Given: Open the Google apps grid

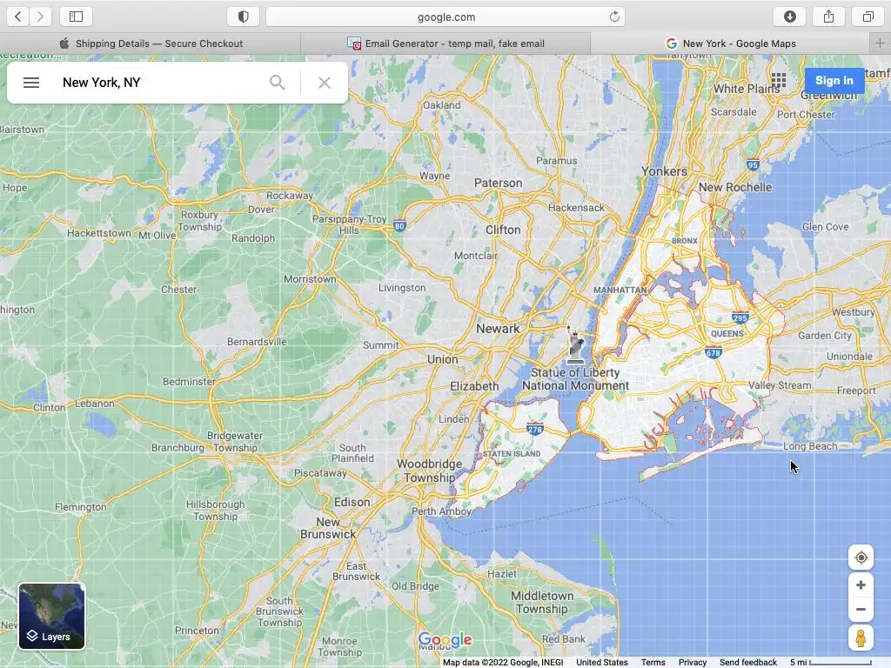Looking at the screenshot, I should [779, 80].
